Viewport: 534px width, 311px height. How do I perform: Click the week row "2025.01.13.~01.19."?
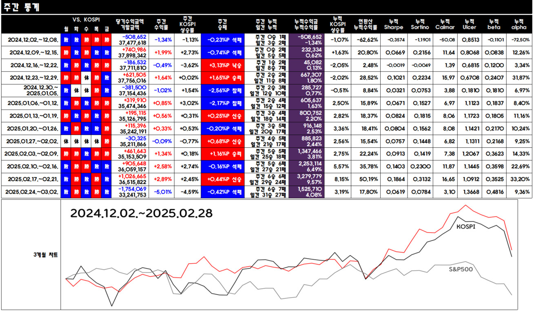[x=267, y=116]
